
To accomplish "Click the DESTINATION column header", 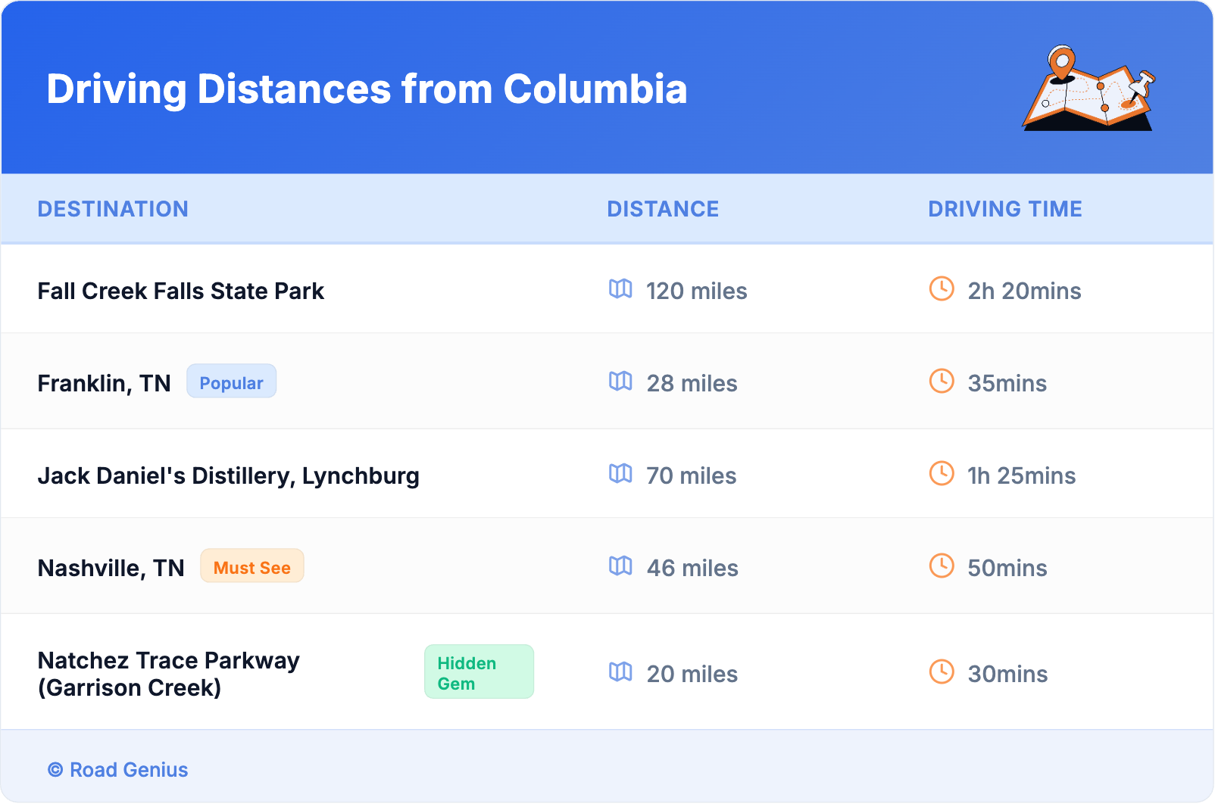I will 113,209.
